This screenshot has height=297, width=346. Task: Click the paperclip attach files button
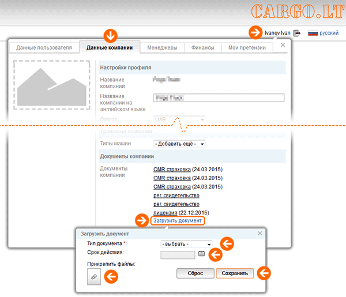(x=93, y=277)
